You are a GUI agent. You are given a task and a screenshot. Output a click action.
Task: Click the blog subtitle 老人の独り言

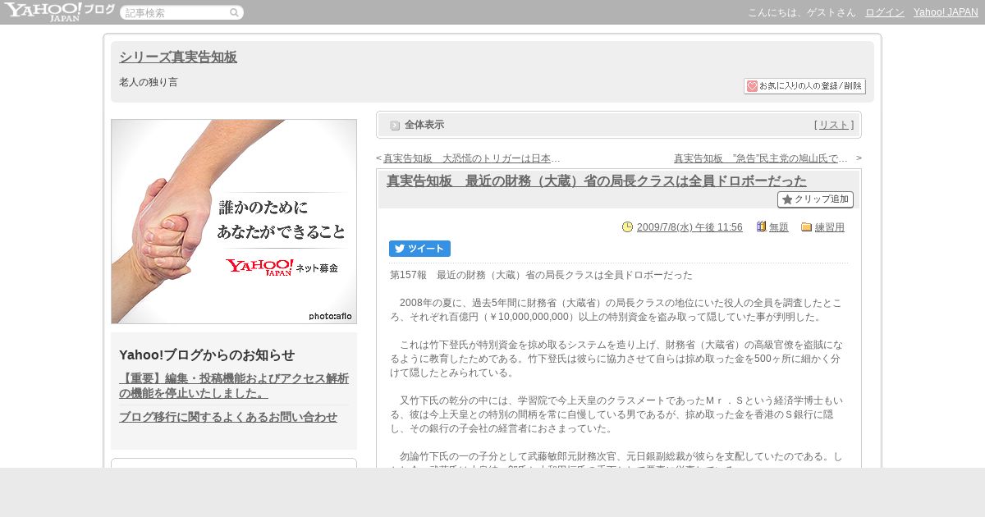pyautogui.click(x=149, y=82)
